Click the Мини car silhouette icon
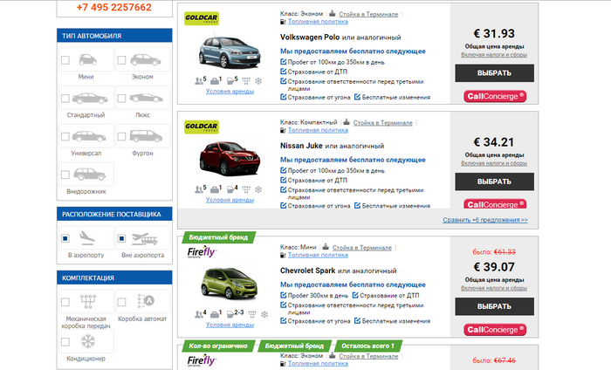 pyautogui.click(x=87, y=59)
